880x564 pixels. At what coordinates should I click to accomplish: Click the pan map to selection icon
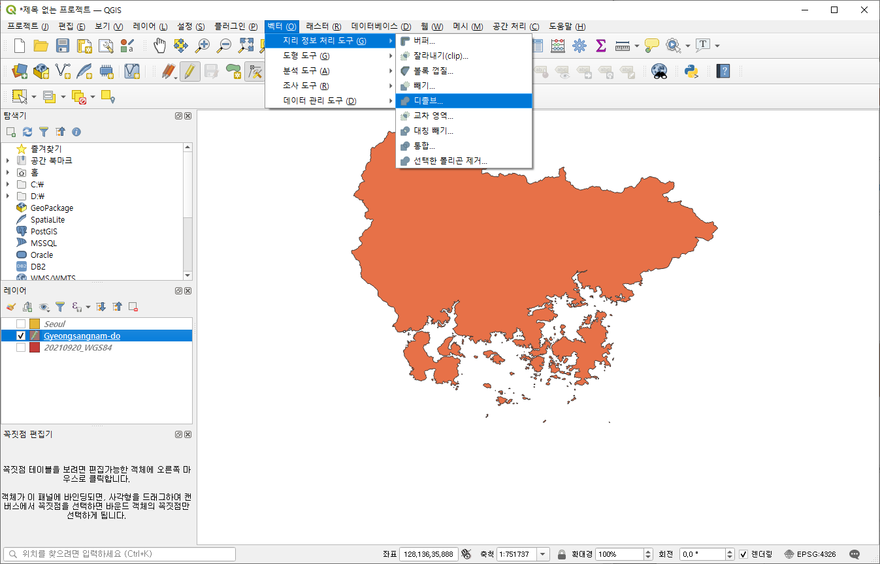pyautogui.click(x=181, y=45)
